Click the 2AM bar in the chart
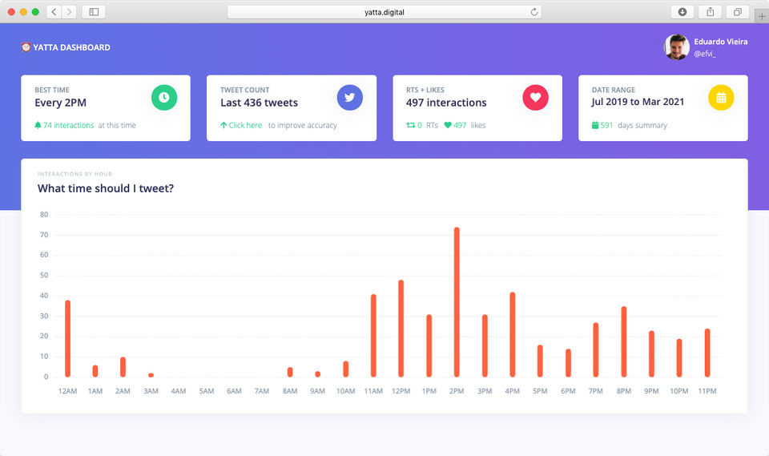The height and width of the screenshot is (456, 769). 123,367
